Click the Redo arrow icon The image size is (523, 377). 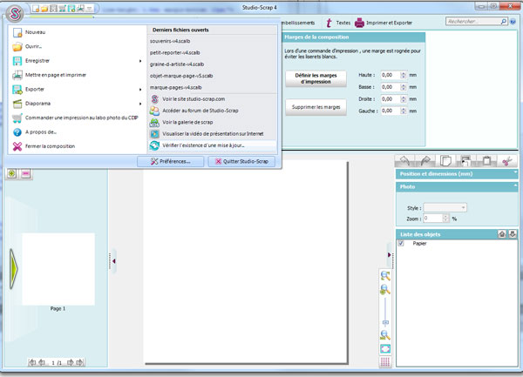[425, 161]
